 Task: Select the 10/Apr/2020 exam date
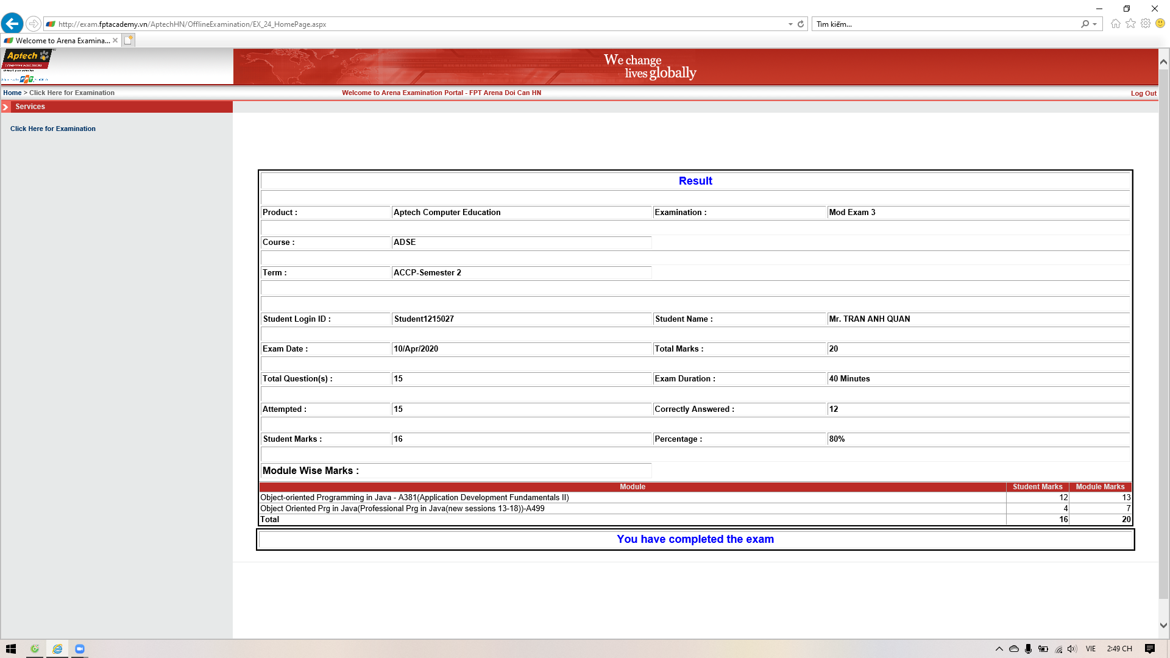click(416, 349)
